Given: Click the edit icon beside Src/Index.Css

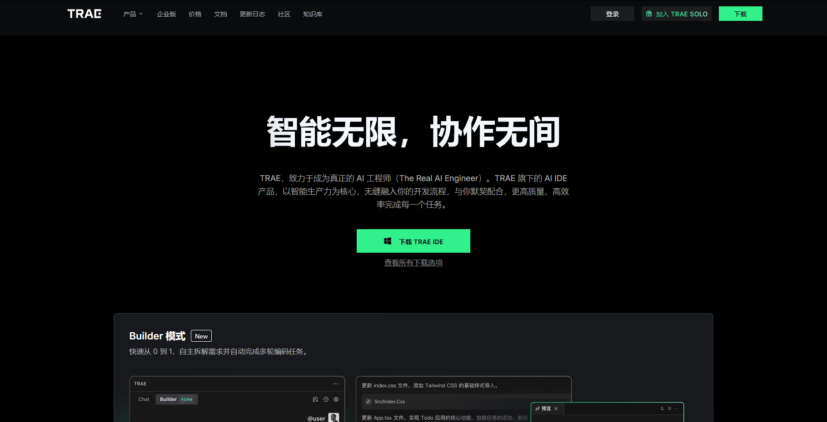Looking at the screenshot, I should pyautogui.click(x=369, y=402).
